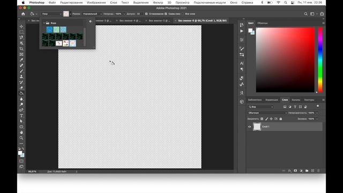
Task: Select the Path Selection arrow tool
Action: point(21,121)
